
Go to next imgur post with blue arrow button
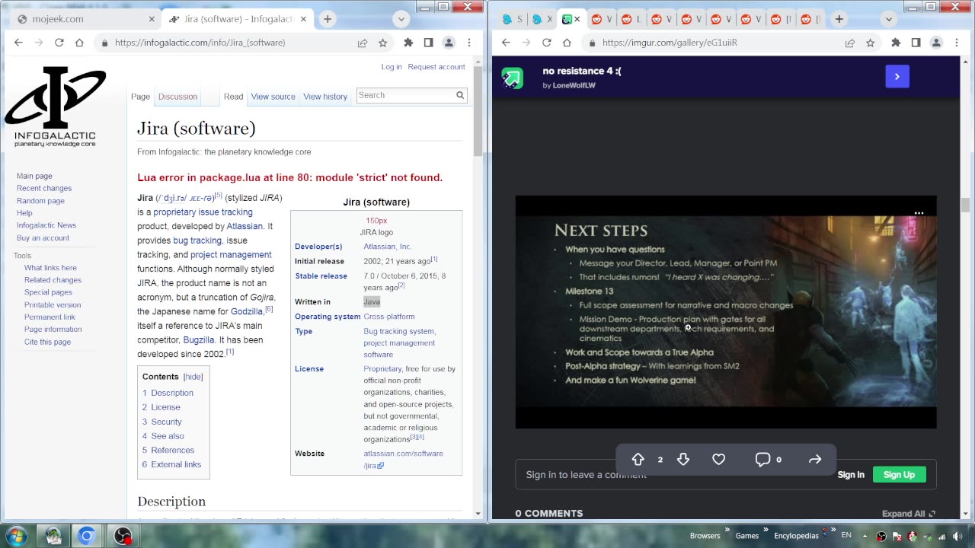pos(897,76)
